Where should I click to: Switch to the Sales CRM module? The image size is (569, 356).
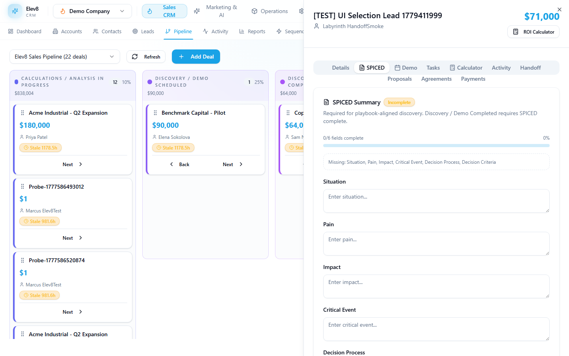click(x=164, y=11)
